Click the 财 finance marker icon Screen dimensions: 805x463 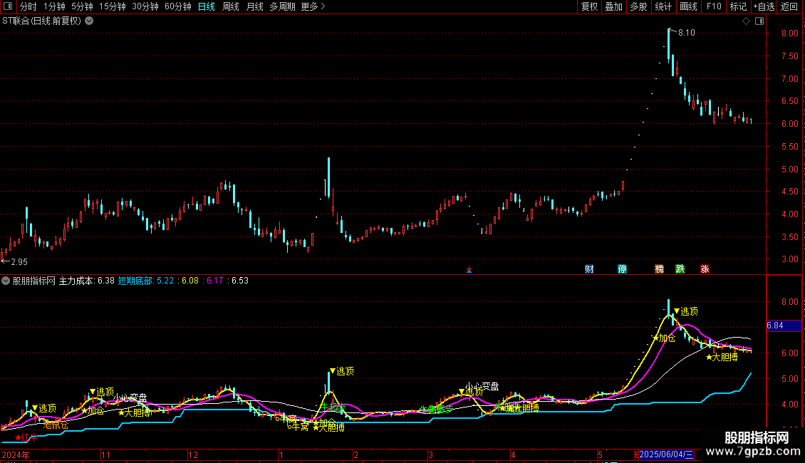(x=589, y=269)
